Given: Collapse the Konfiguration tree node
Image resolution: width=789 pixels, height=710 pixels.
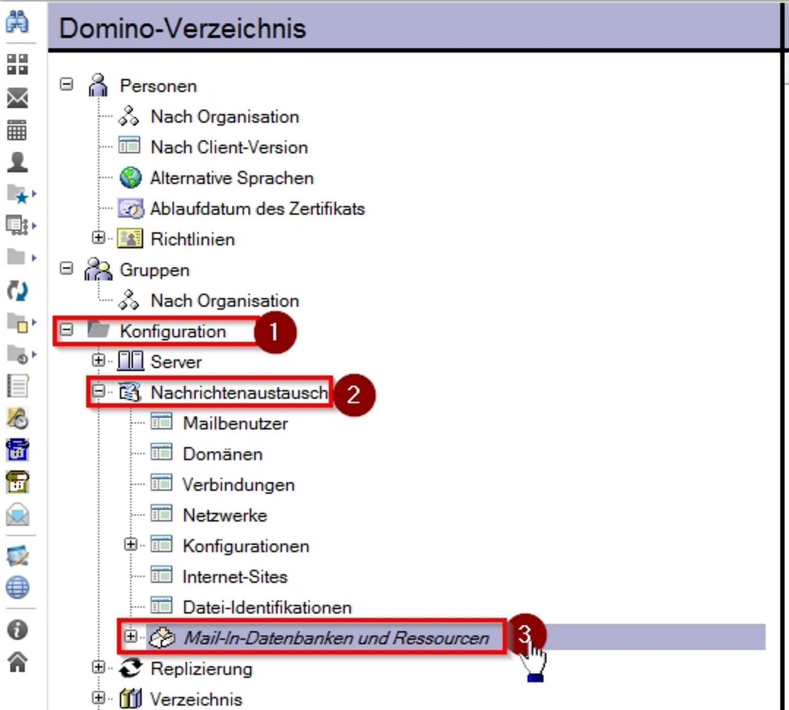Looking at the screenshot, I should 66,330.
